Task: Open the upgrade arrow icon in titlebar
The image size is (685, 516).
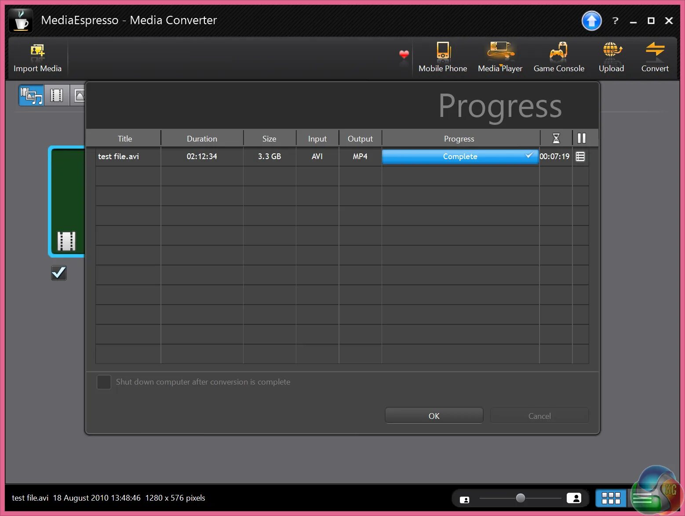Action: pyautogui.click(x=591, y=20)
